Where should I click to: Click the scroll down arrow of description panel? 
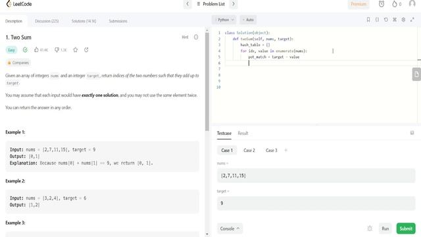tap(207, 234)
